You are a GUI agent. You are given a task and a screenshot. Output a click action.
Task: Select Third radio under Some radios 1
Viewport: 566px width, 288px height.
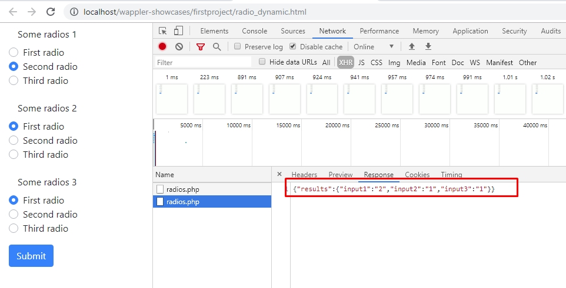pos(14,81)
